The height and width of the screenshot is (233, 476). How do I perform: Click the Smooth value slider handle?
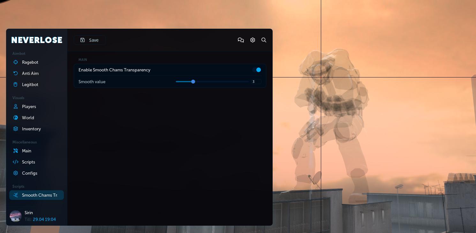[193, 82]
